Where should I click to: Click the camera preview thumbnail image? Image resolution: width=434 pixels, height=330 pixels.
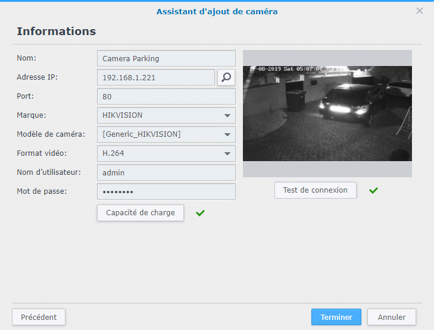(327, 114)
